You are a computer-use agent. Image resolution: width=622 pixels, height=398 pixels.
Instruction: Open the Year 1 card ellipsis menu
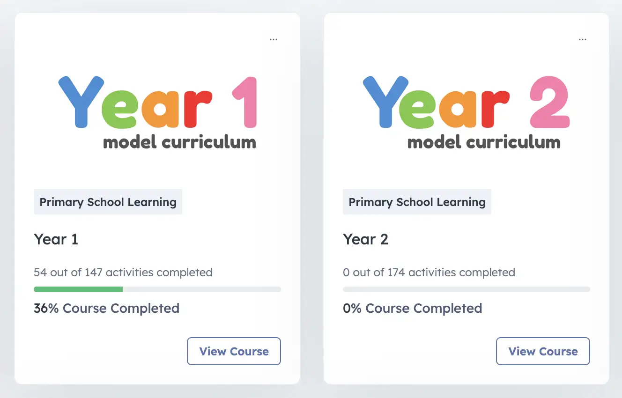point(274,40)
